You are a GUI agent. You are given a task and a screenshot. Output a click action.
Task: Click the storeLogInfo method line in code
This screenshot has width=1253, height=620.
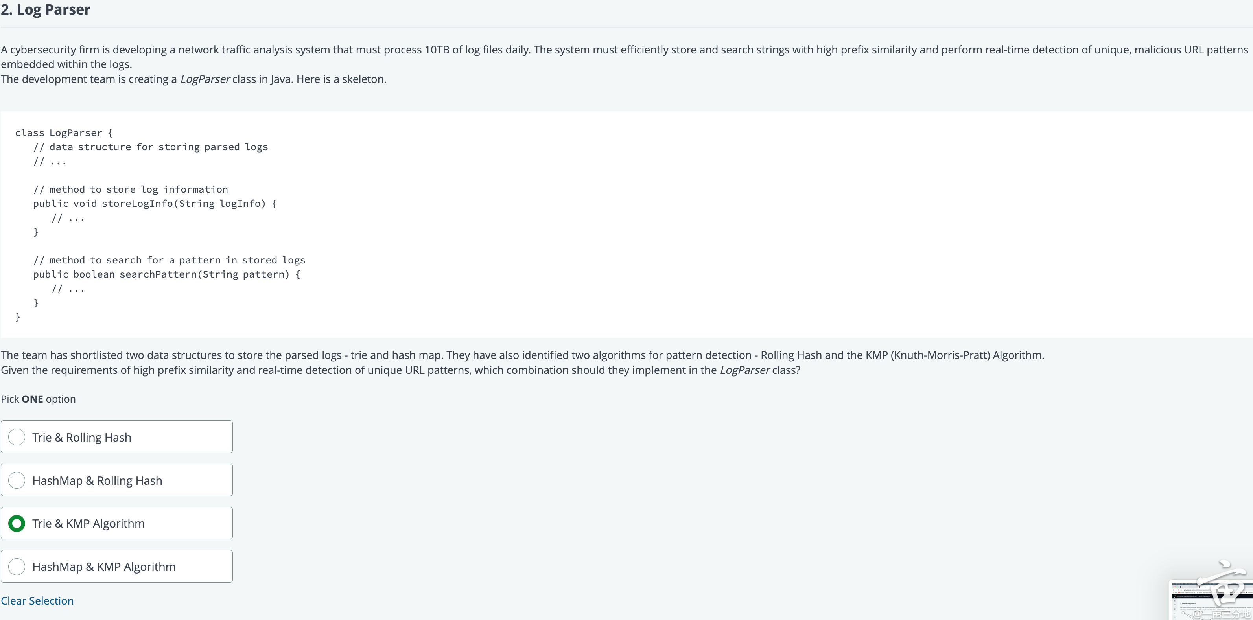(155, 203)
